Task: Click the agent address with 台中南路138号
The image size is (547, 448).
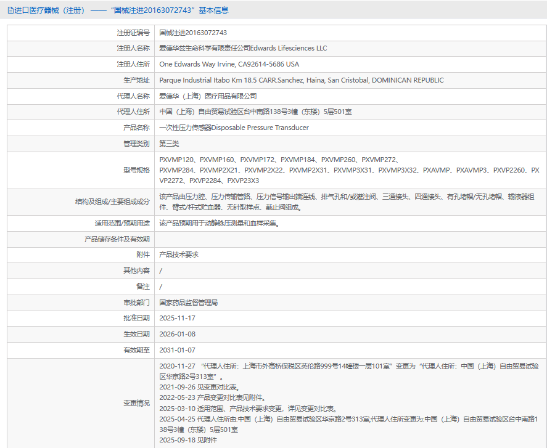Action: (255, 112)
